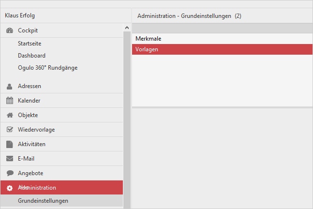Open the Startseite page

pyautogui.click(x=30, y=44)
